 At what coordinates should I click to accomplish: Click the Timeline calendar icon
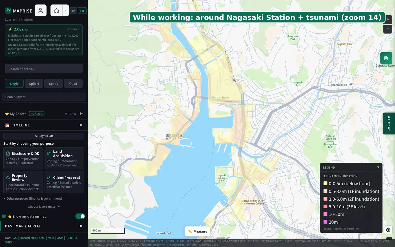[7, 125]
